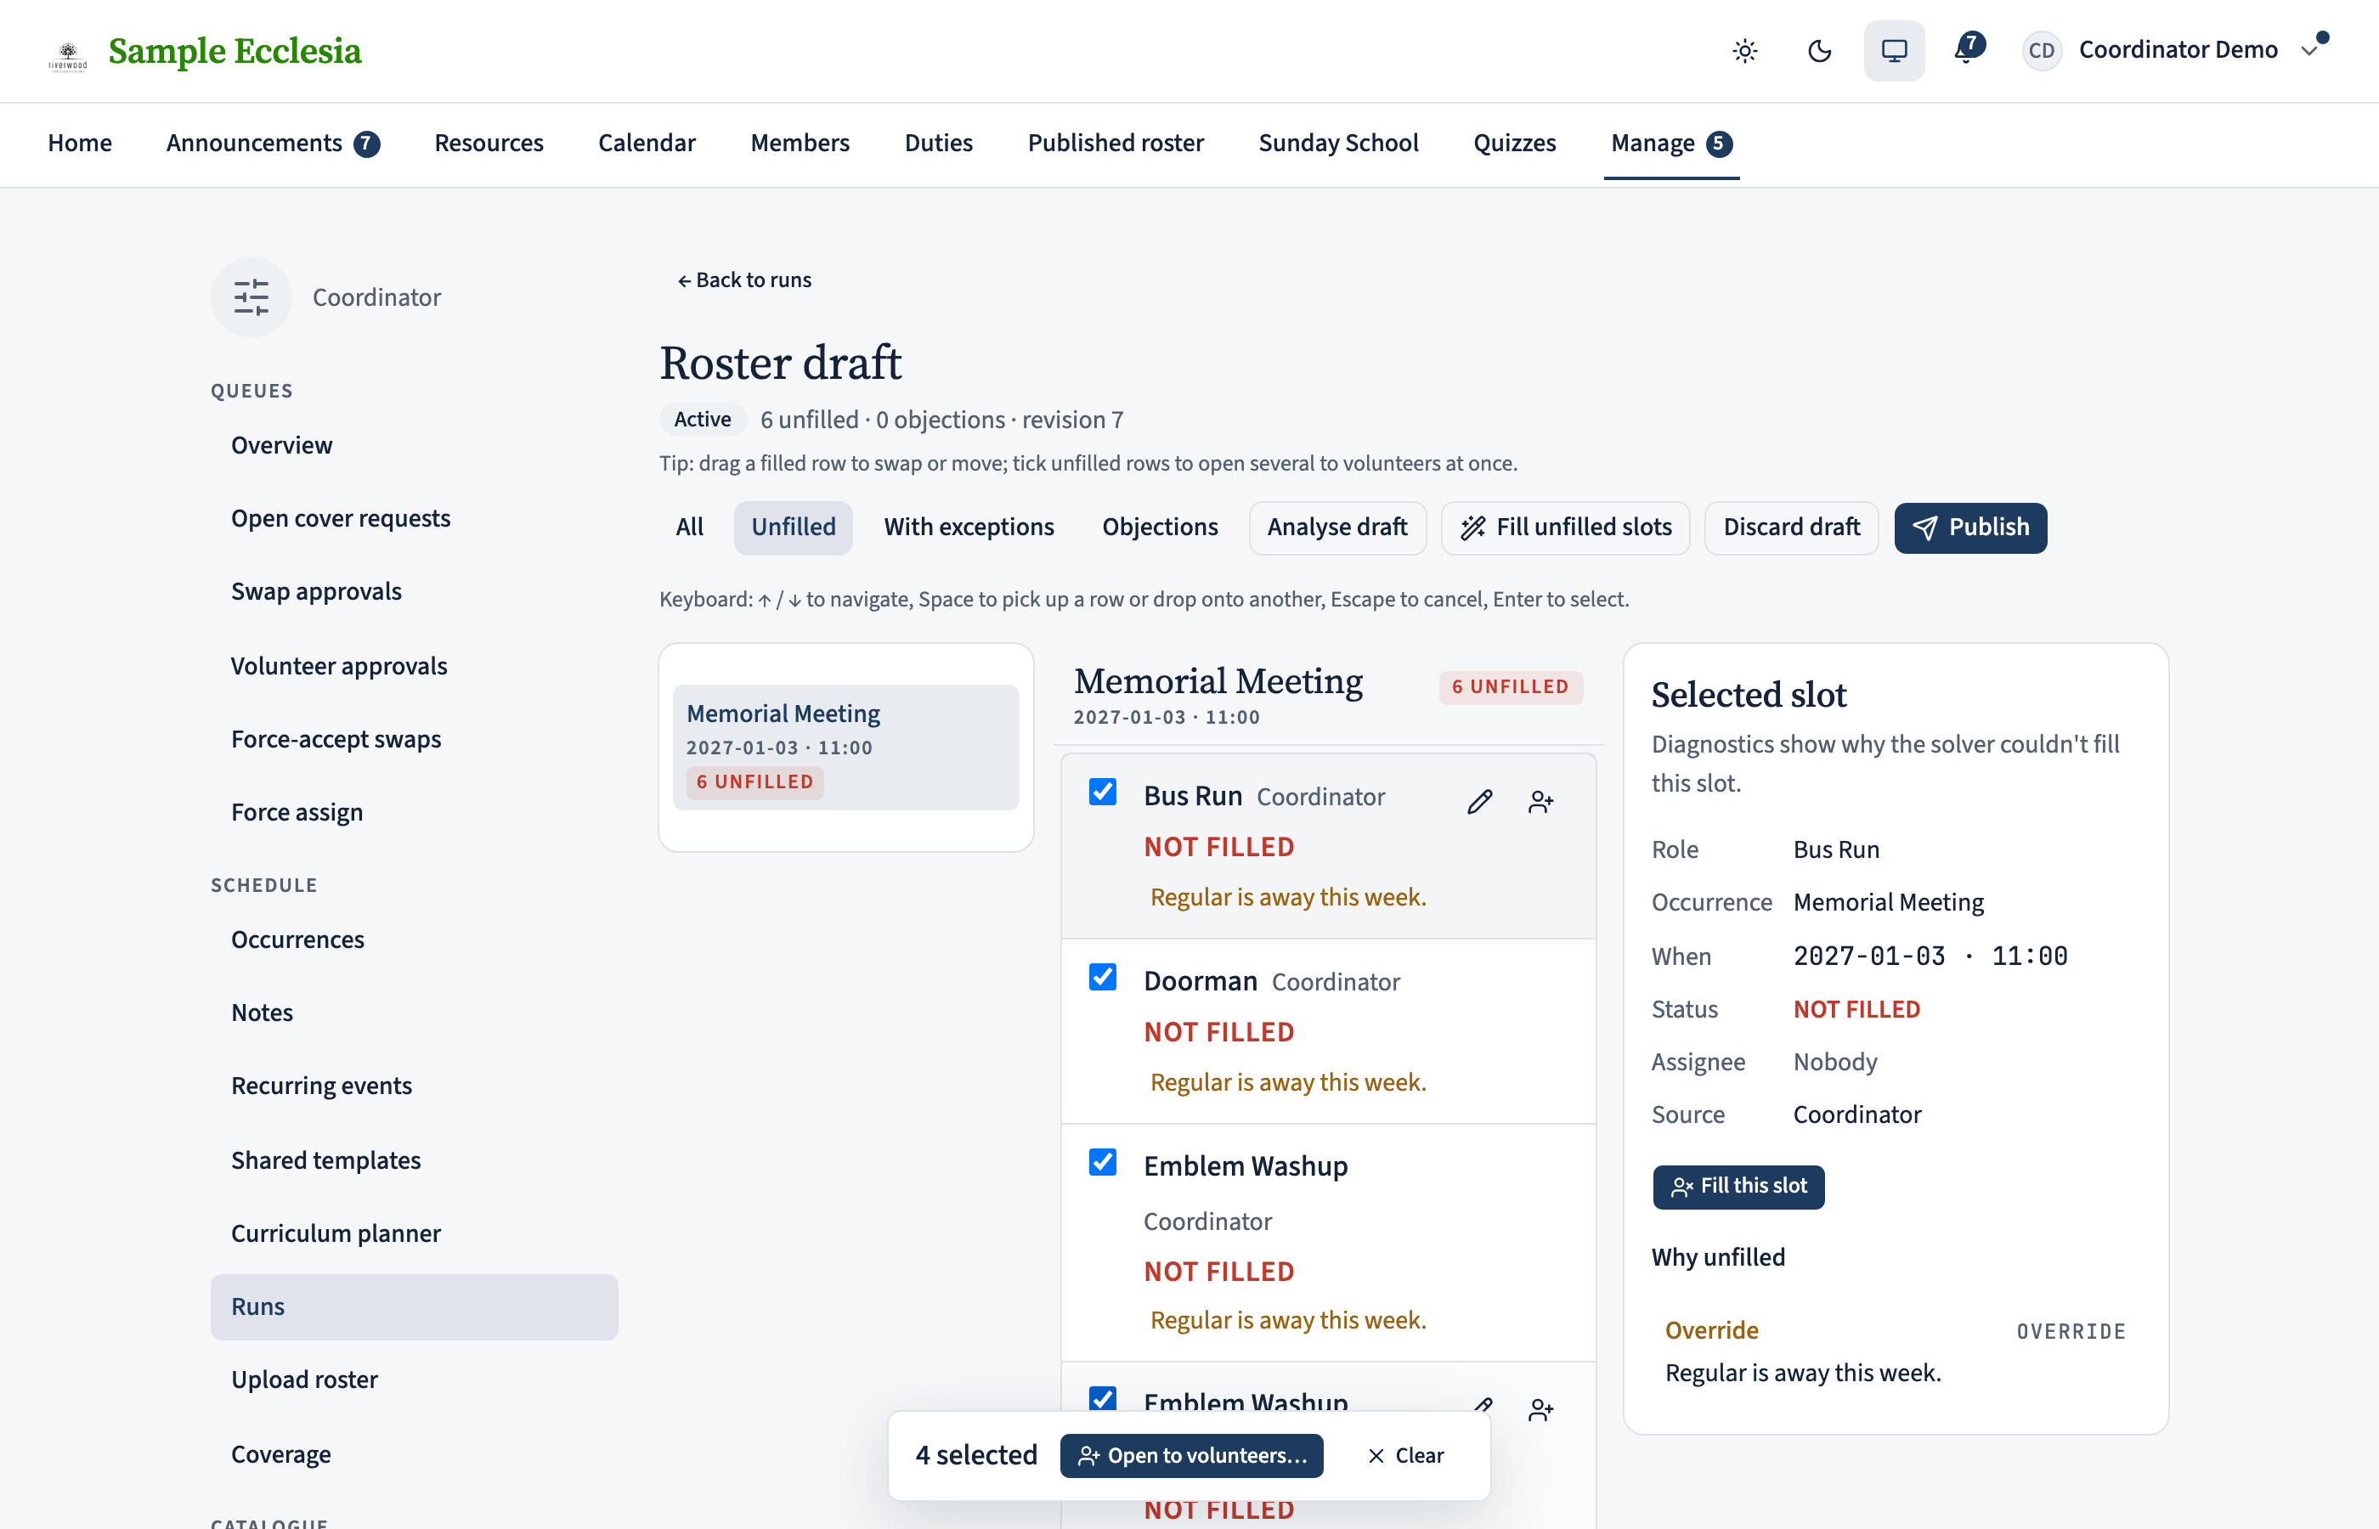Click the Calendar nav item
This screenshot has height=1529, width=2379.
[647, 143]
